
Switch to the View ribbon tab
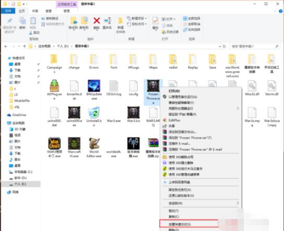(x=48, y=11)
